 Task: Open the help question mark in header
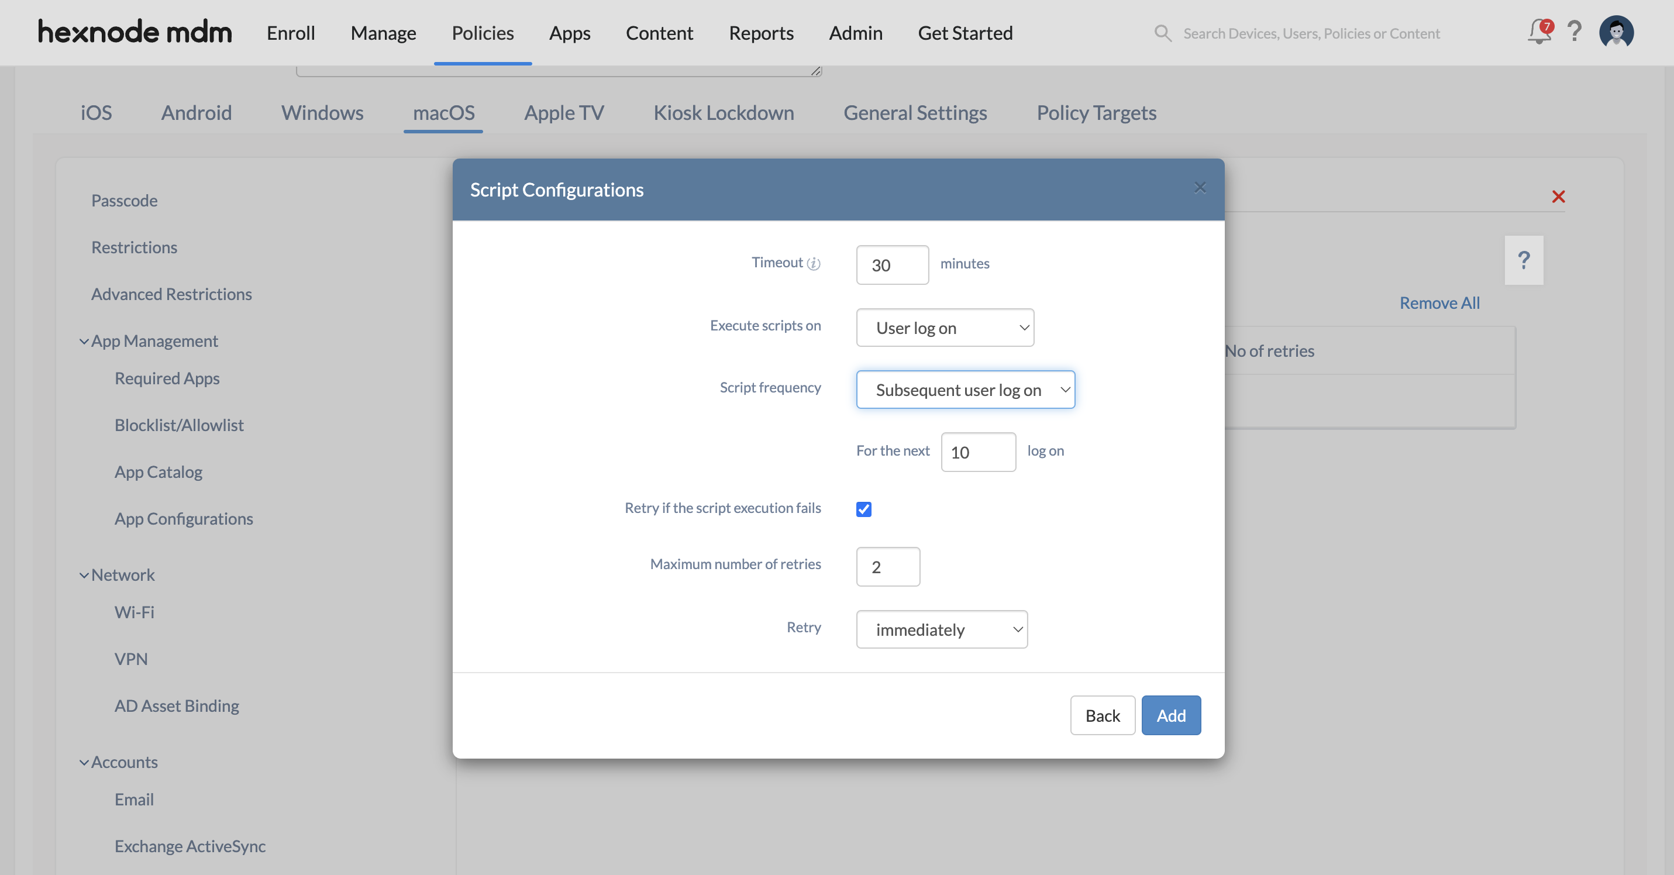[1574, 32]
